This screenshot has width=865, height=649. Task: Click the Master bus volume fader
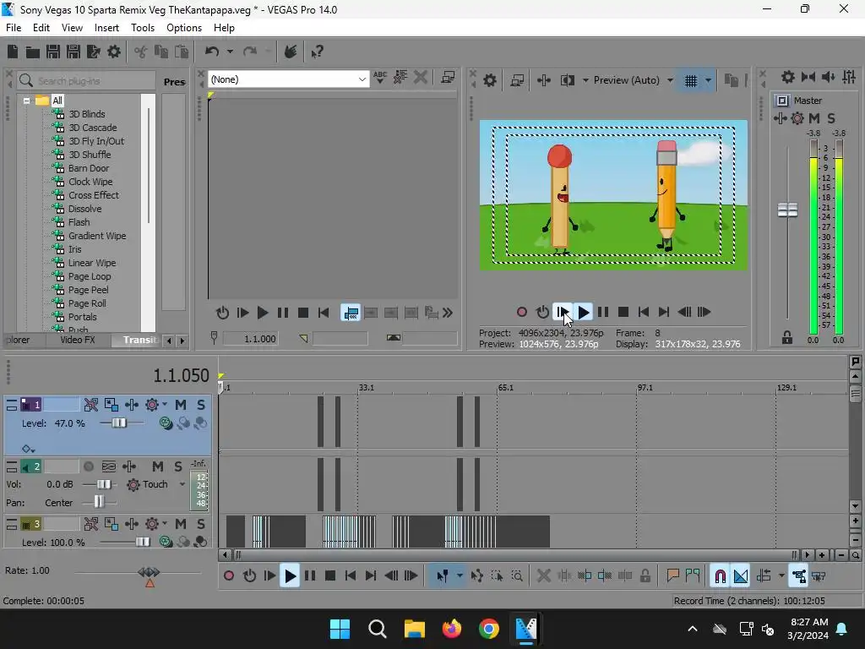point(787,210)
